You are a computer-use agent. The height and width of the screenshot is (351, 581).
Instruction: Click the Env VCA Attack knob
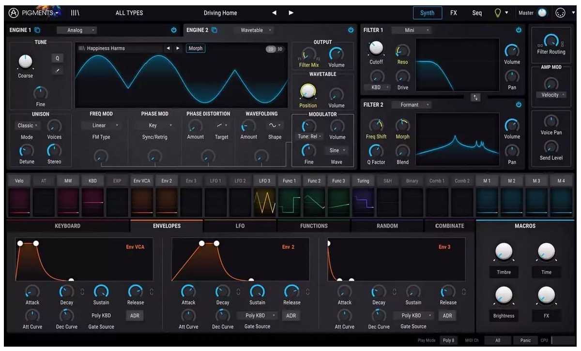tap(32, 291)
